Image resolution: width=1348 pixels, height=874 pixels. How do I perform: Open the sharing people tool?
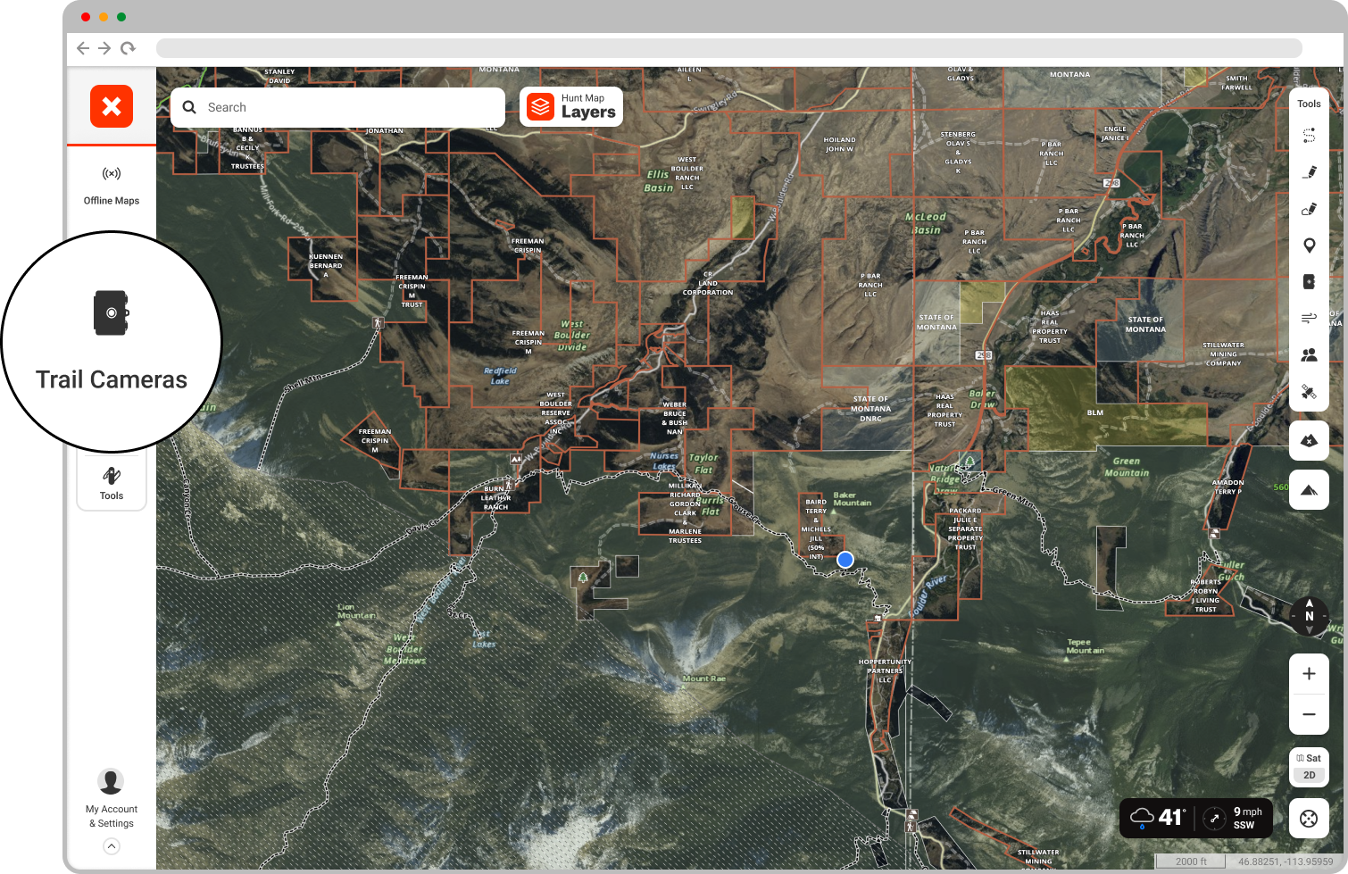(1309, 354)
